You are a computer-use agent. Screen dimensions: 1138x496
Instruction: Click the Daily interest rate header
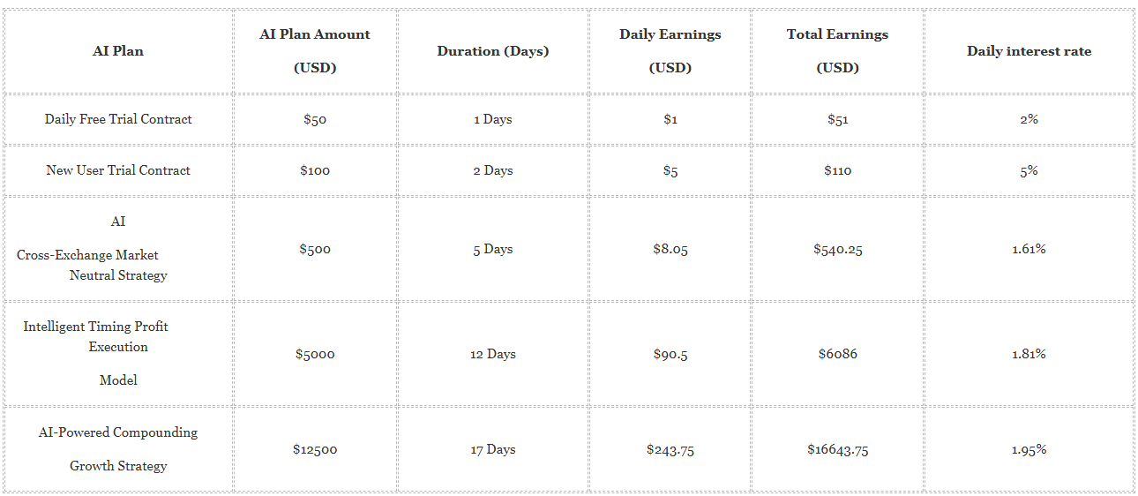1029,51
